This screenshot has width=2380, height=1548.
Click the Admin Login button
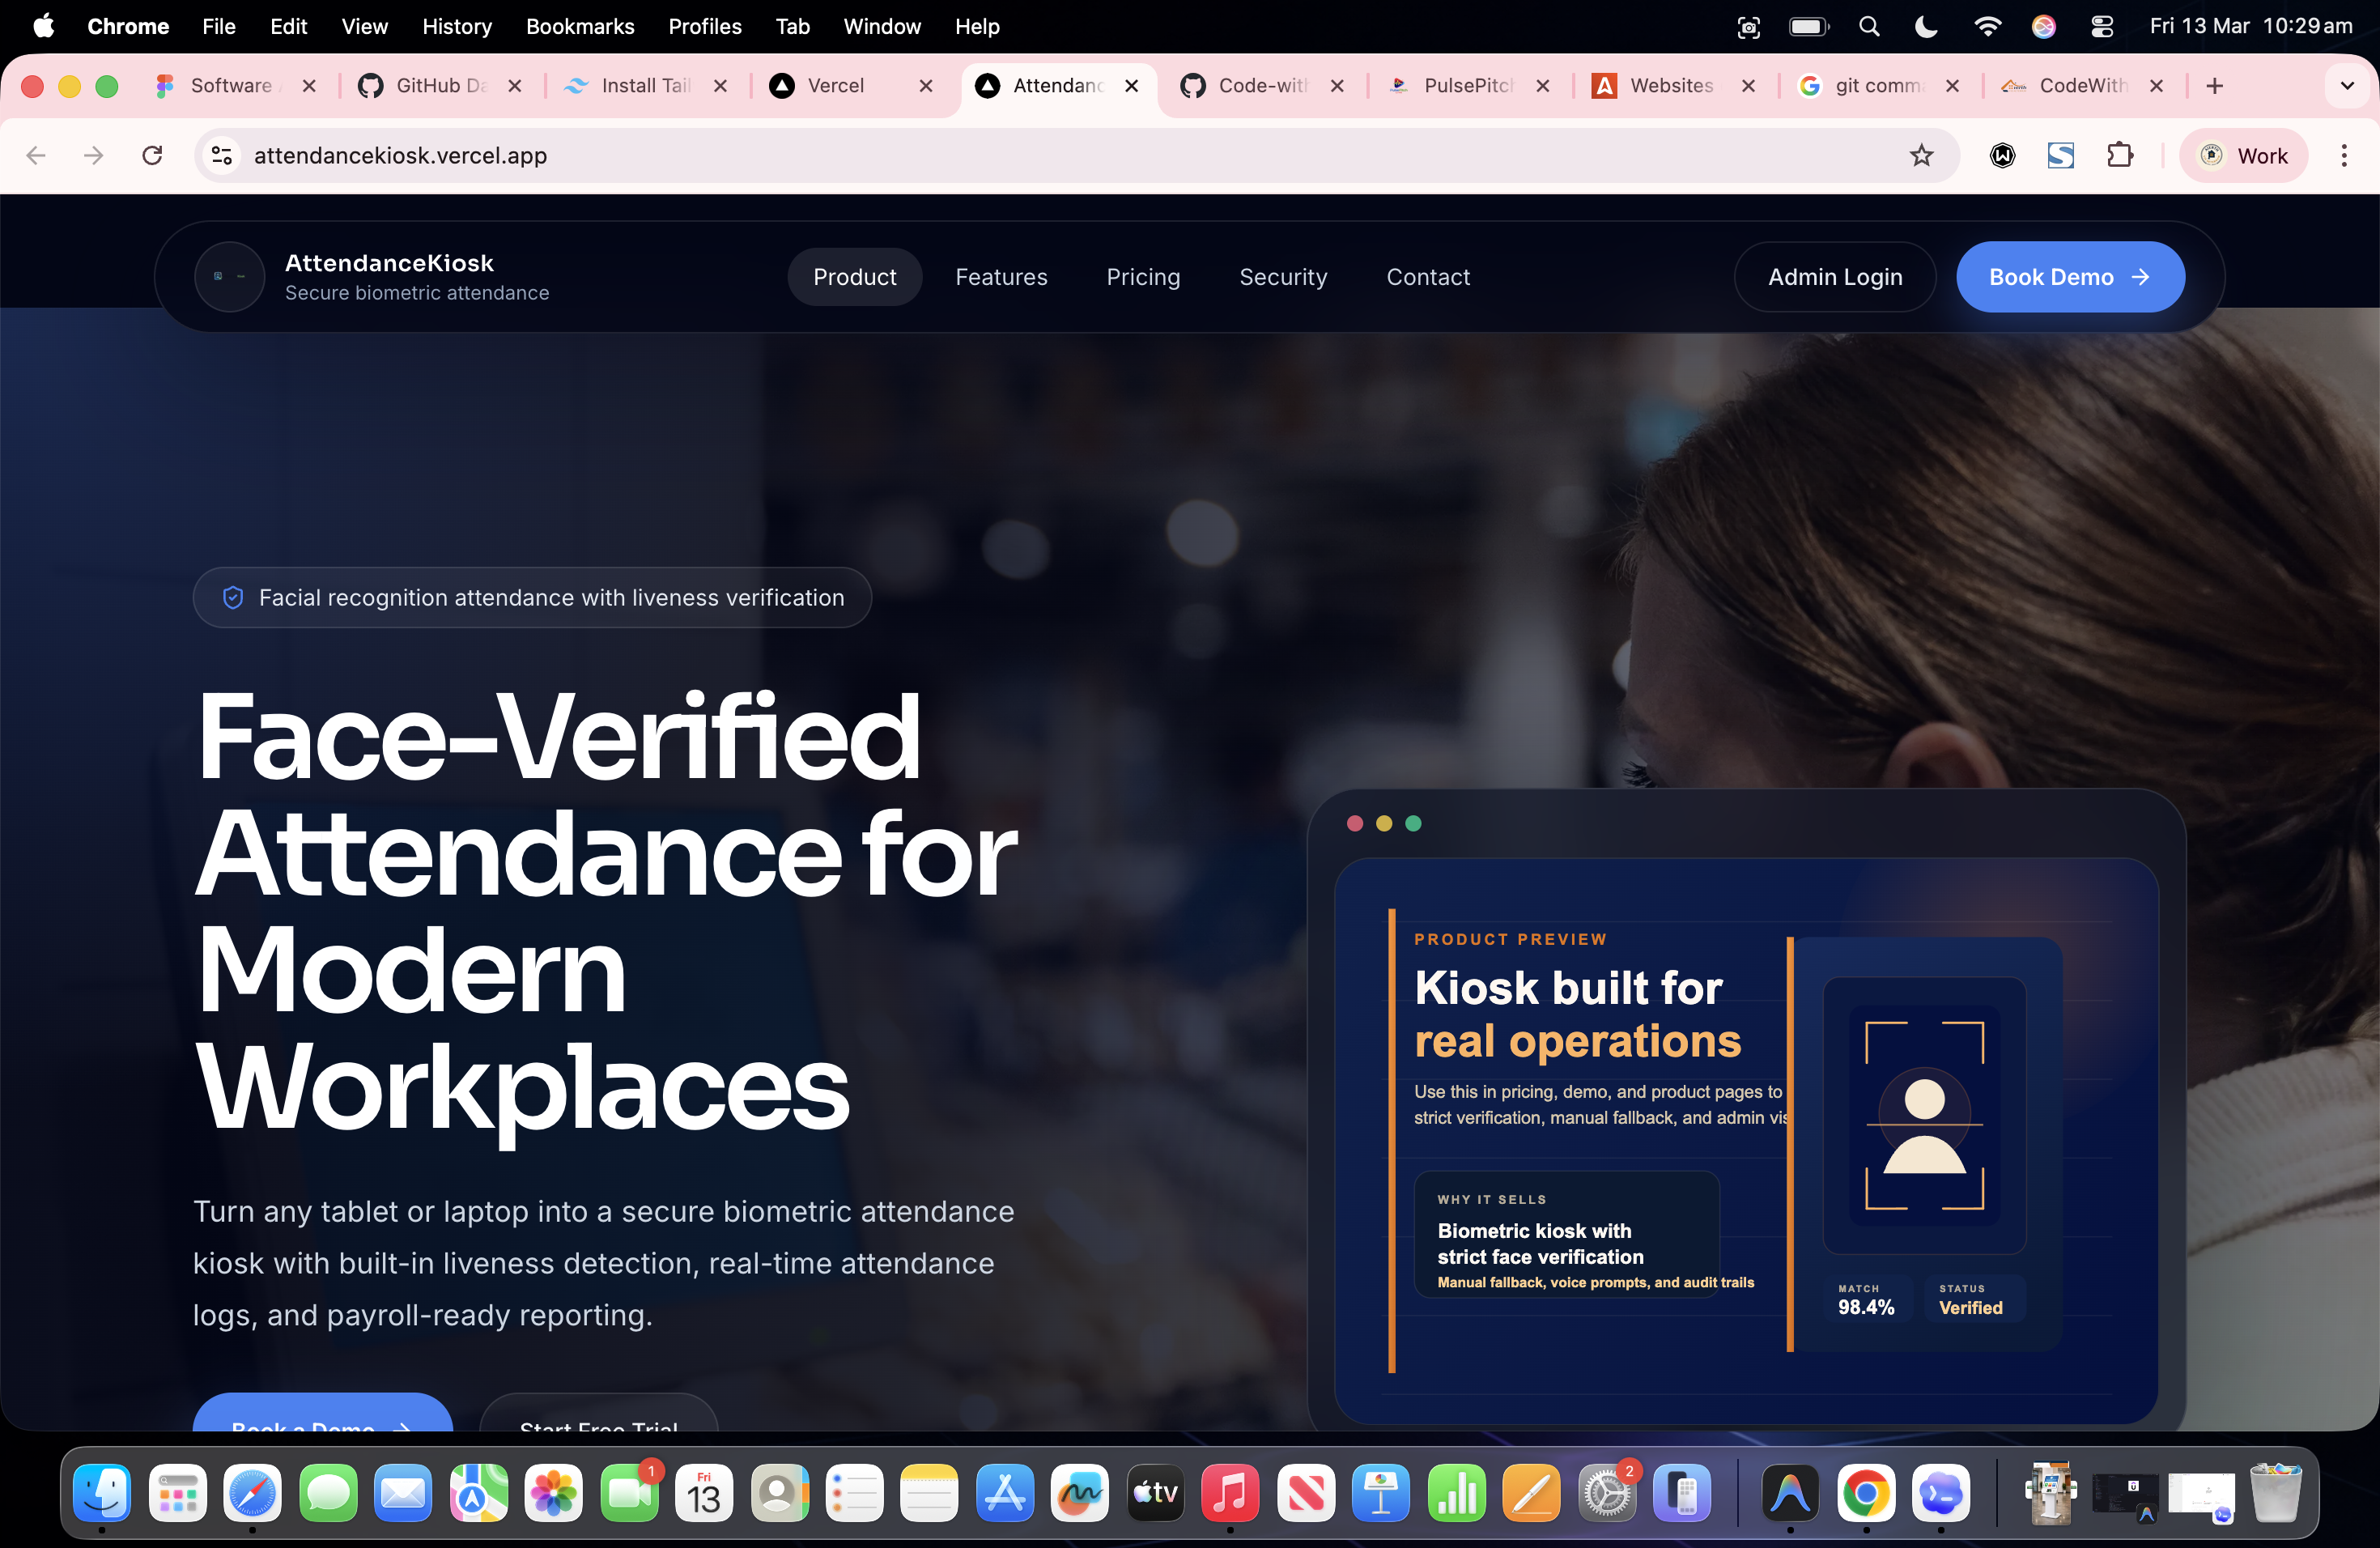1834,277
